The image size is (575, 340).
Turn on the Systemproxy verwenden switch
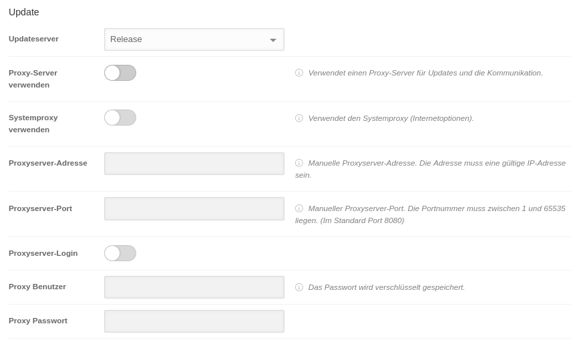tap(120, 118)
